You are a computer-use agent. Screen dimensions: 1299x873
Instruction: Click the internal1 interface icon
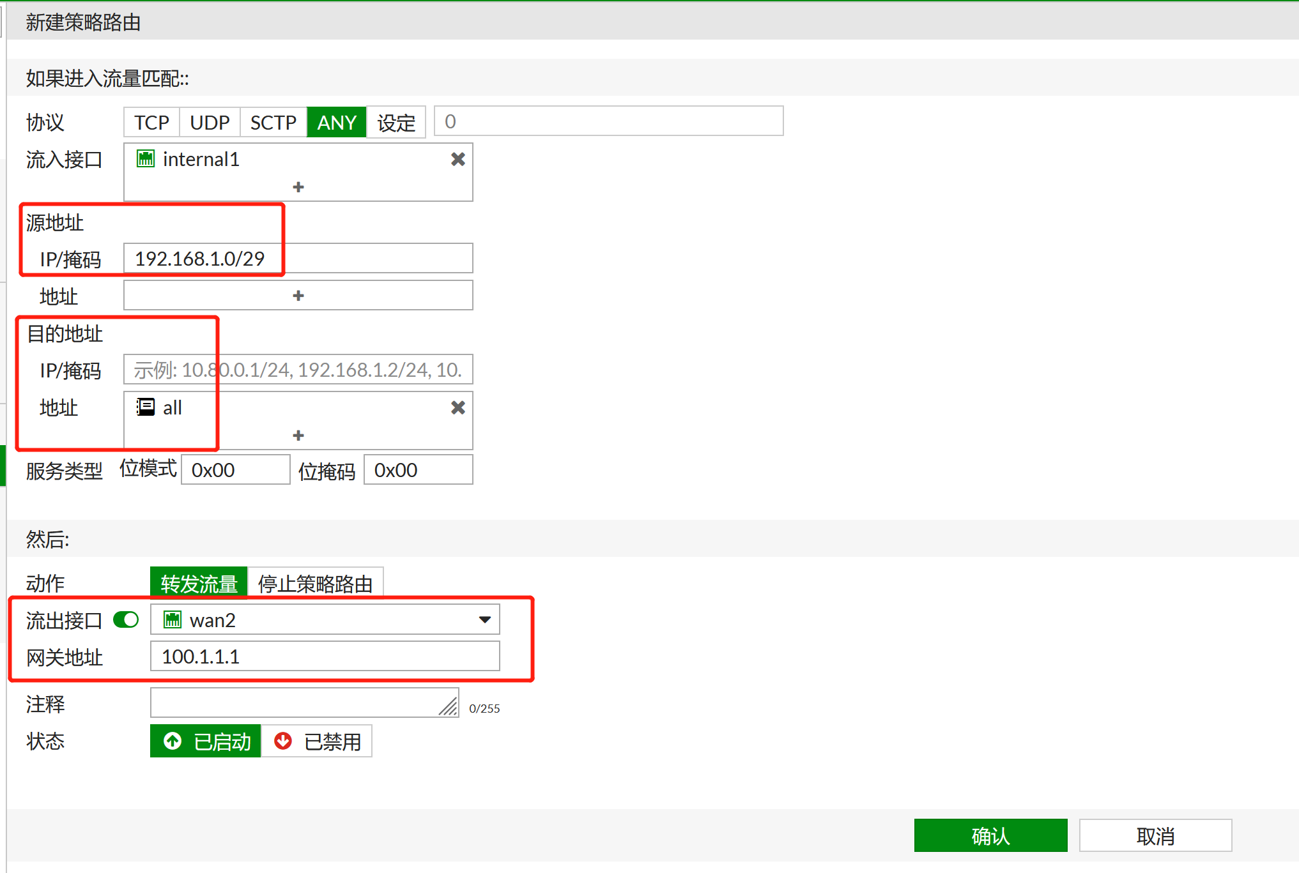click(146, 159)
